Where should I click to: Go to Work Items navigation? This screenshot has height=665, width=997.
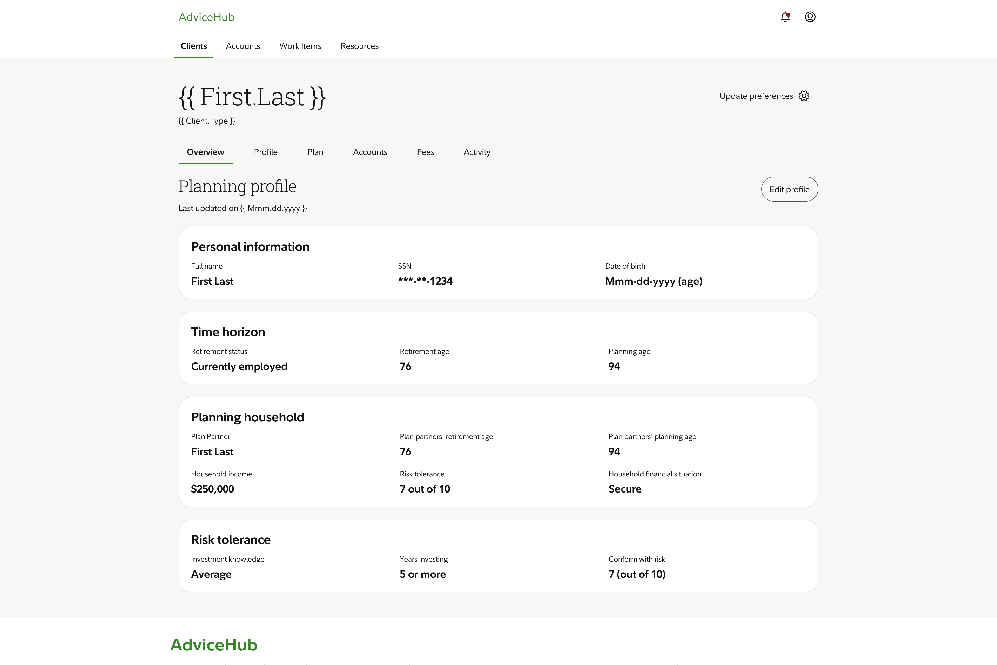coord(300,46)
